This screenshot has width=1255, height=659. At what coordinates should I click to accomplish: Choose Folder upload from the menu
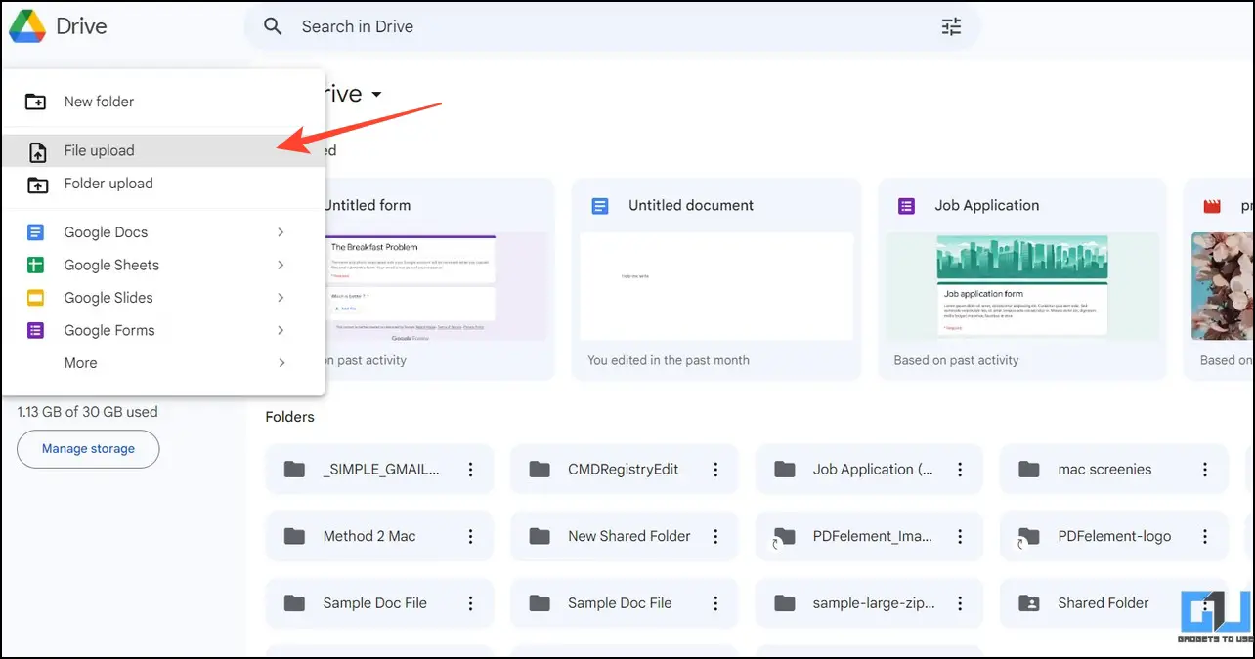click(x=163, y=184)
